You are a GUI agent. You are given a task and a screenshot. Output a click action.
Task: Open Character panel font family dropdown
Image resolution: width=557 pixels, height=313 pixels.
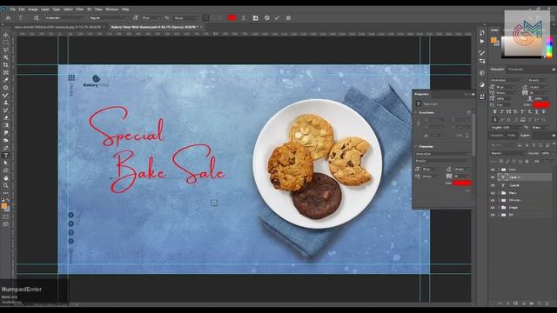(x=507, y=80)
